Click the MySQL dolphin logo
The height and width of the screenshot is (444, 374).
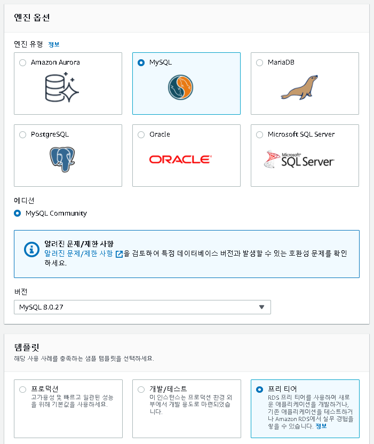point(180,87)
